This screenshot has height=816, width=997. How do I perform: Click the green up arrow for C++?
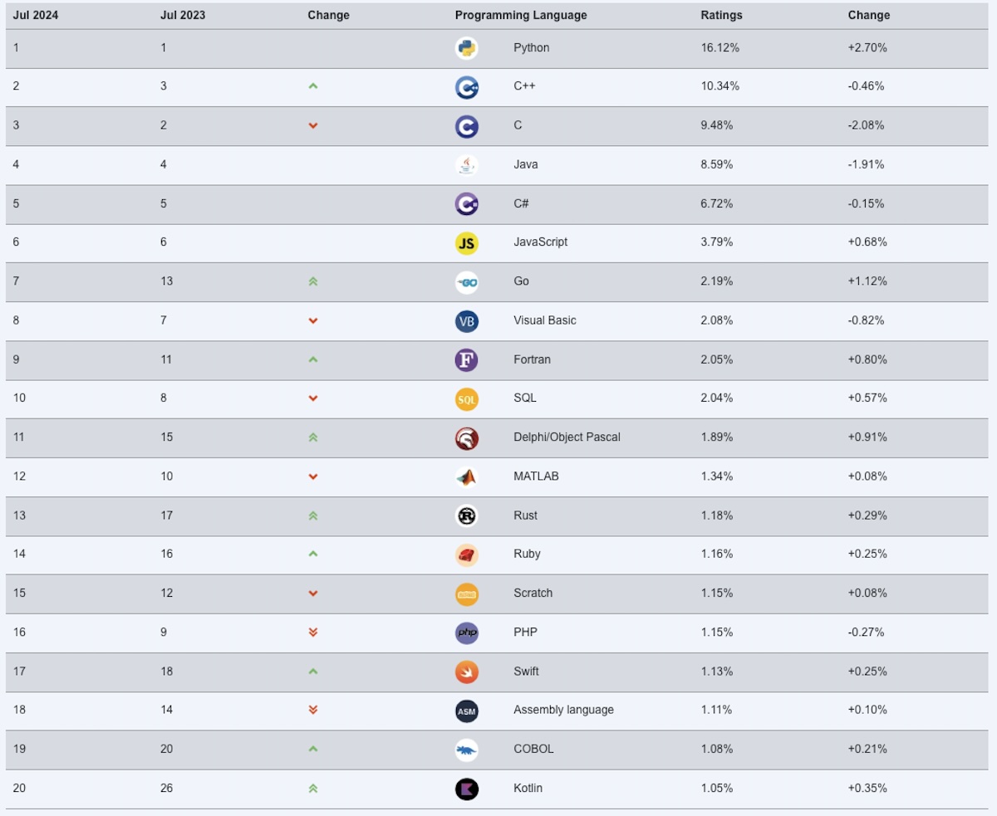pyautogui.click(x=313, y=86)
